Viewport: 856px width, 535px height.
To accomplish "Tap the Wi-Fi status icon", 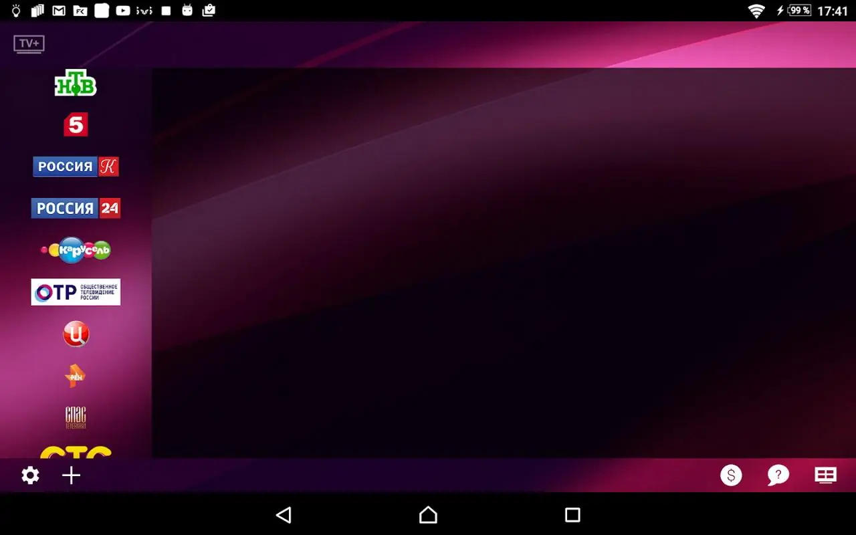I will 756,11.
